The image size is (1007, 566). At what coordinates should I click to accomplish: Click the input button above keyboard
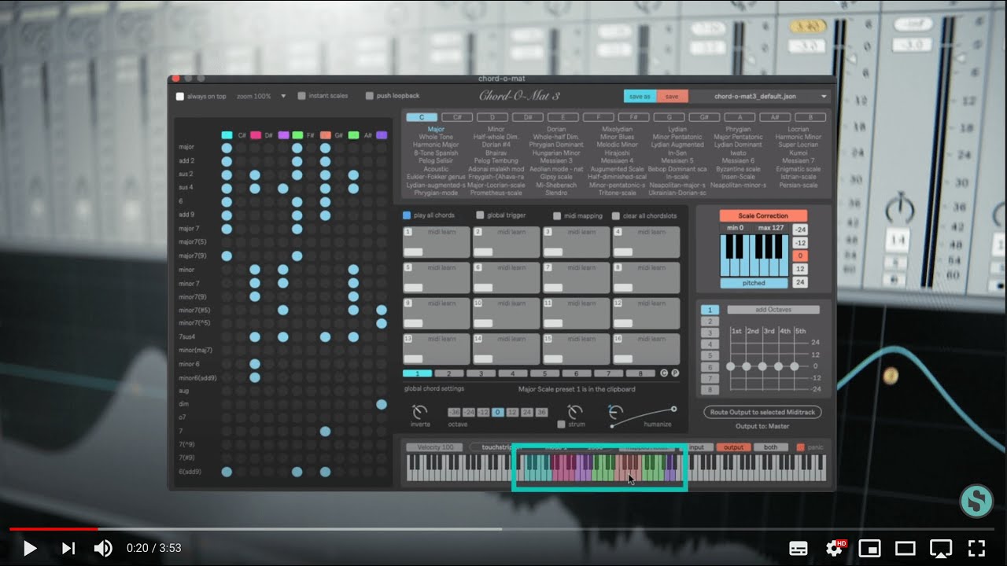[x=697, y=447]
